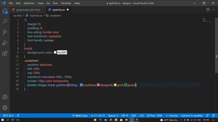Open the Search view in activity bar

pos(5,21)
